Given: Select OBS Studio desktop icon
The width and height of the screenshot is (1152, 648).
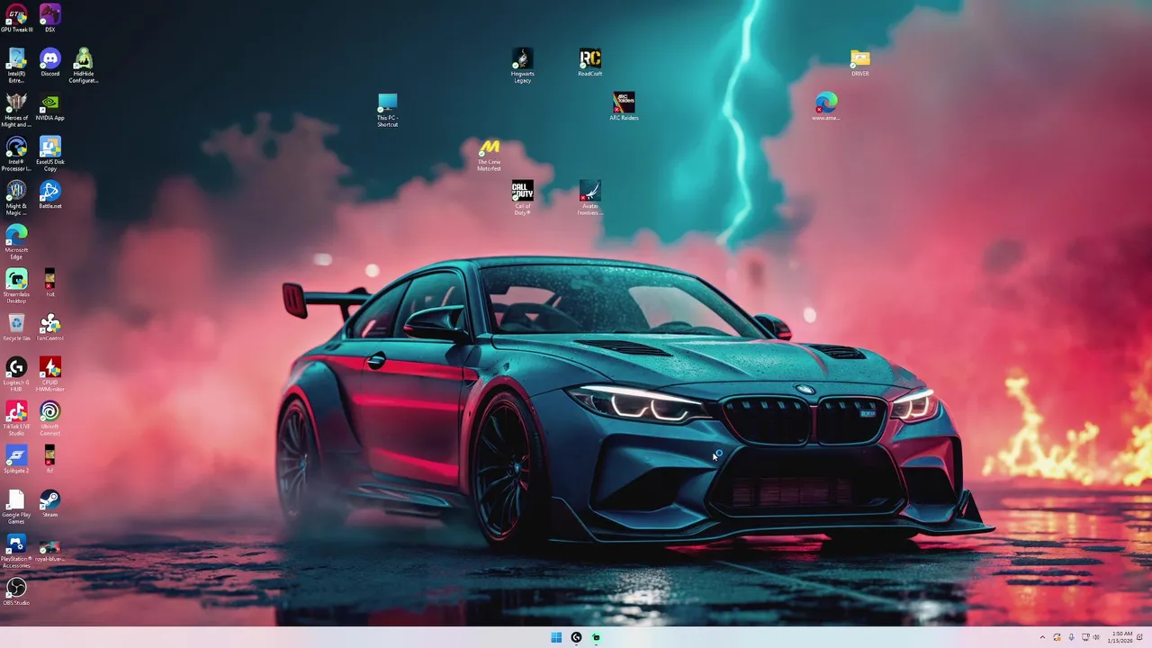Looking at the screenshot, I should [16, 591].
